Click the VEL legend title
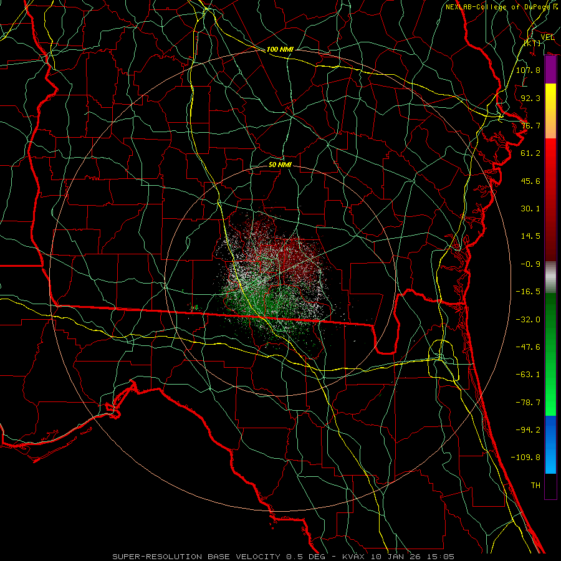Viewport: 561px width, 561px height. [x=547, y=37]
